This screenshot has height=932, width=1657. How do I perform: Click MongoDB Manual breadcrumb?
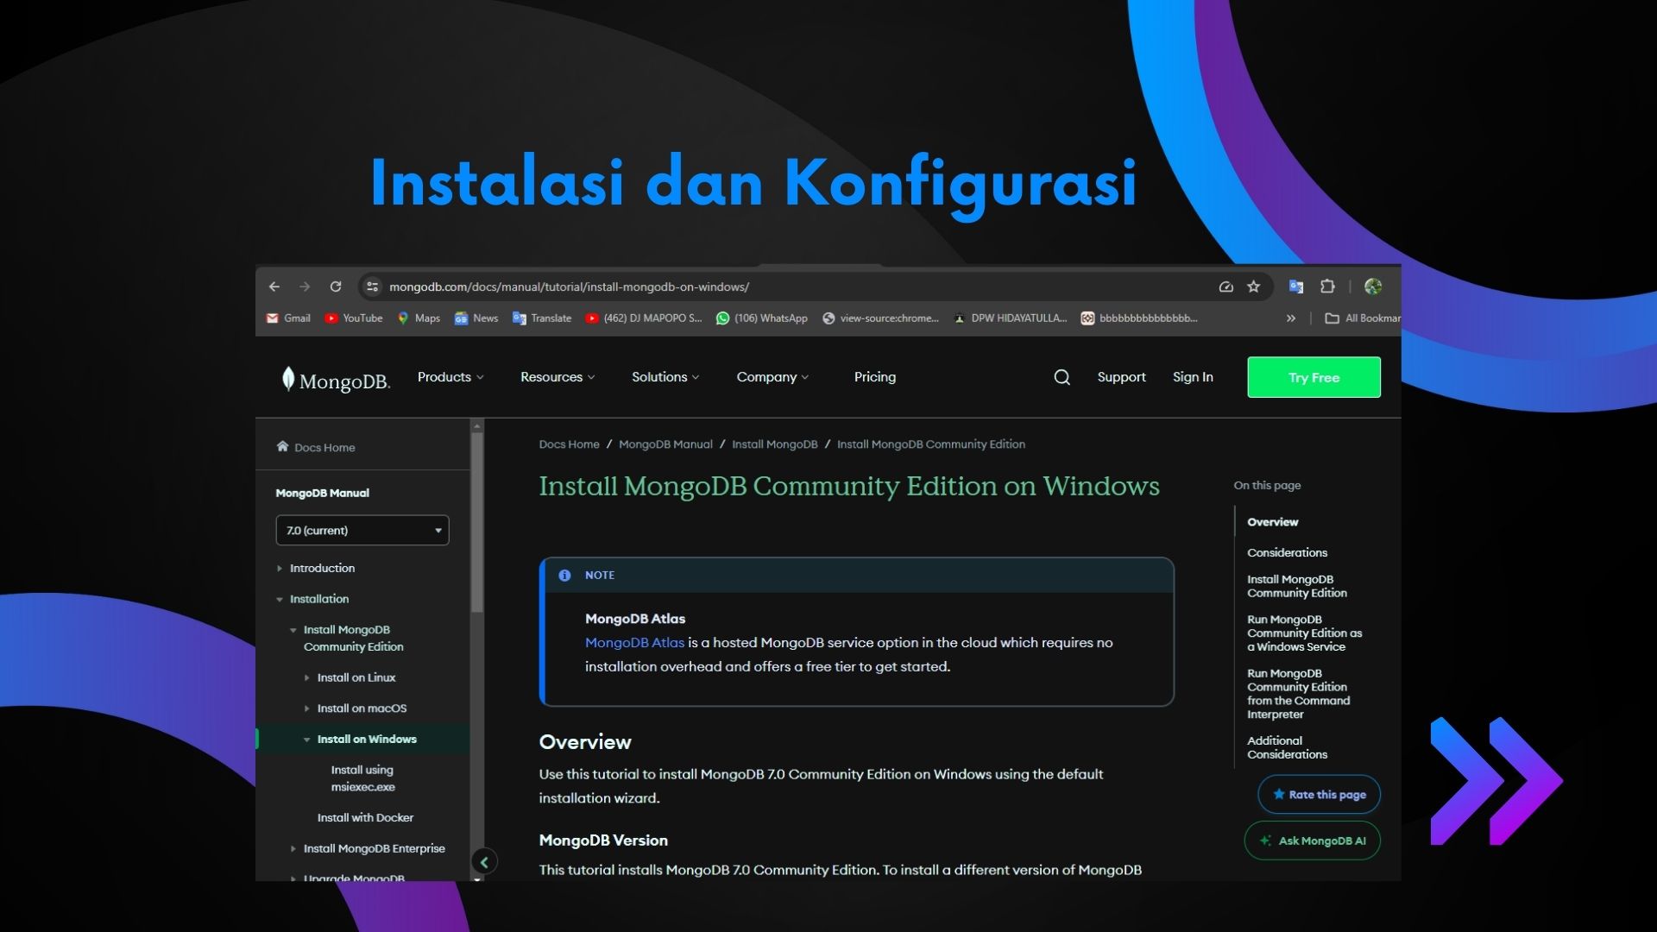pos(665,444)
